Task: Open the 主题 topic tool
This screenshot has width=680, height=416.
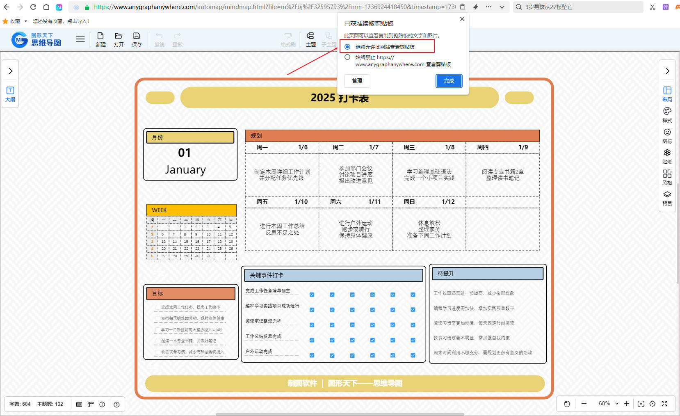Action: 310,39
